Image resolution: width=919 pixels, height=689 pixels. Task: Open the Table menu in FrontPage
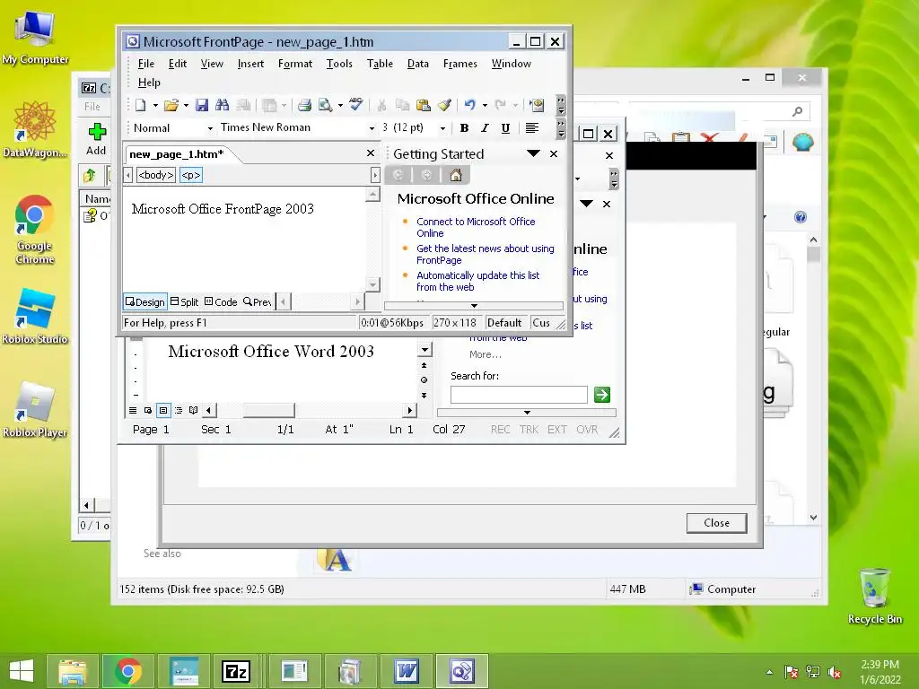[x=380, y=64]
